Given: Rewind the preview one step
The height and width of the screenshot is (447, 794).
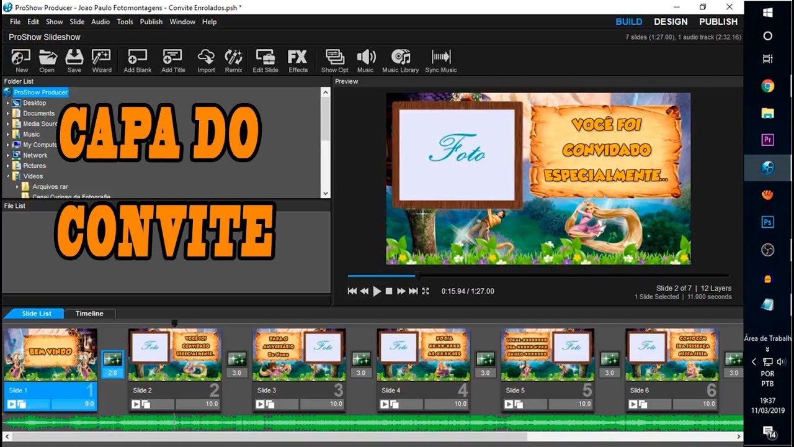Looking at the screenshot, I should coord(364,291).
